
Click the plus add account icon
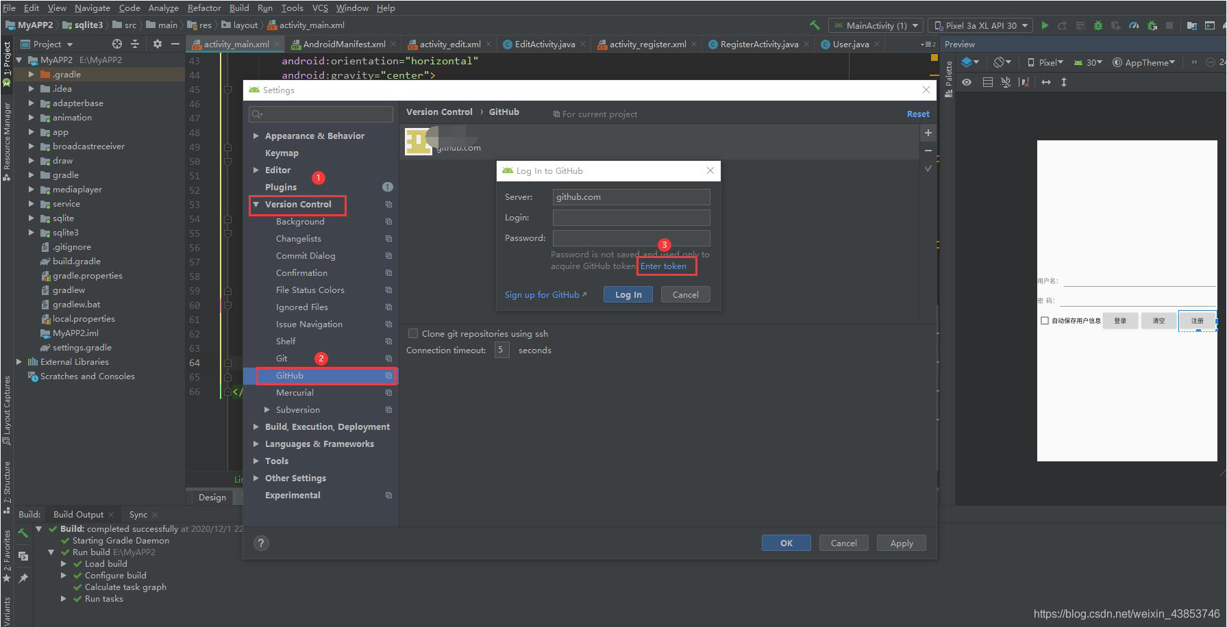(928, 133)
